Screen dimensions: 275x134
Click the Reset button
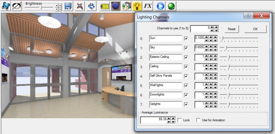pos(232,29)
